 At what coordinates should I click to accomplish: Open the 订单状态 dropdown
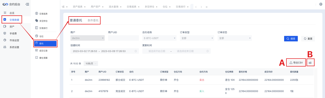(235, 38)
